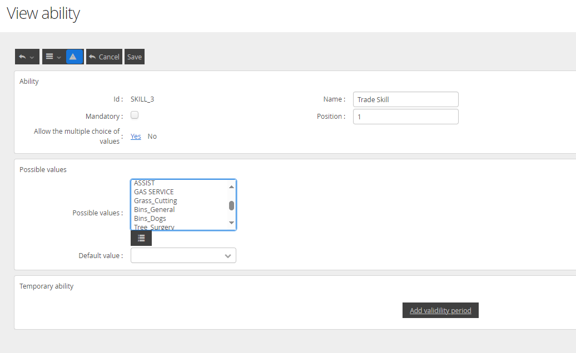The image size is (576, 353).
Task: Select Yes for multiple choice of values
Action: [136, 137]
